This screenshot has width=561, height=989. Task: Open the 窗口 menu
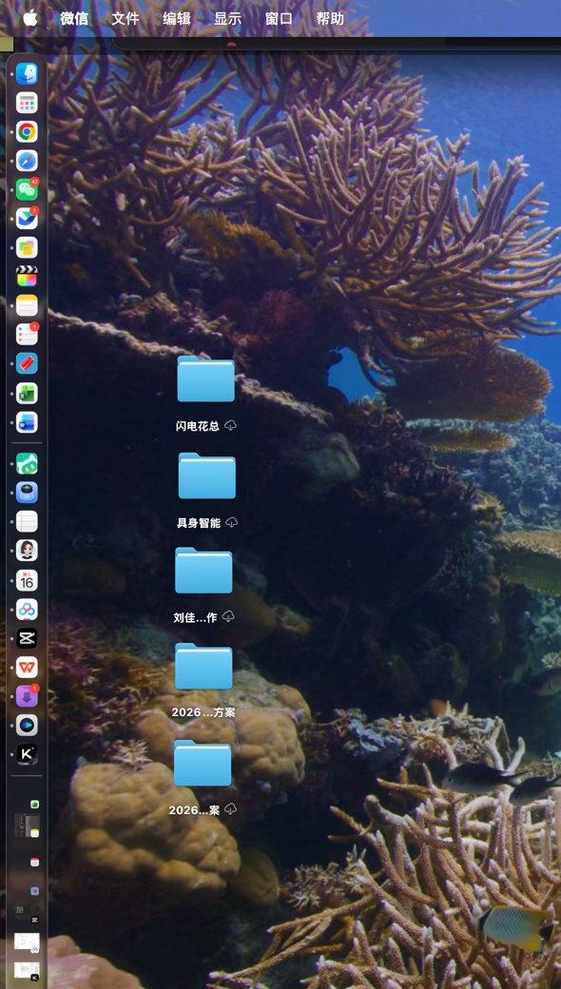click(x=279, y=18)
